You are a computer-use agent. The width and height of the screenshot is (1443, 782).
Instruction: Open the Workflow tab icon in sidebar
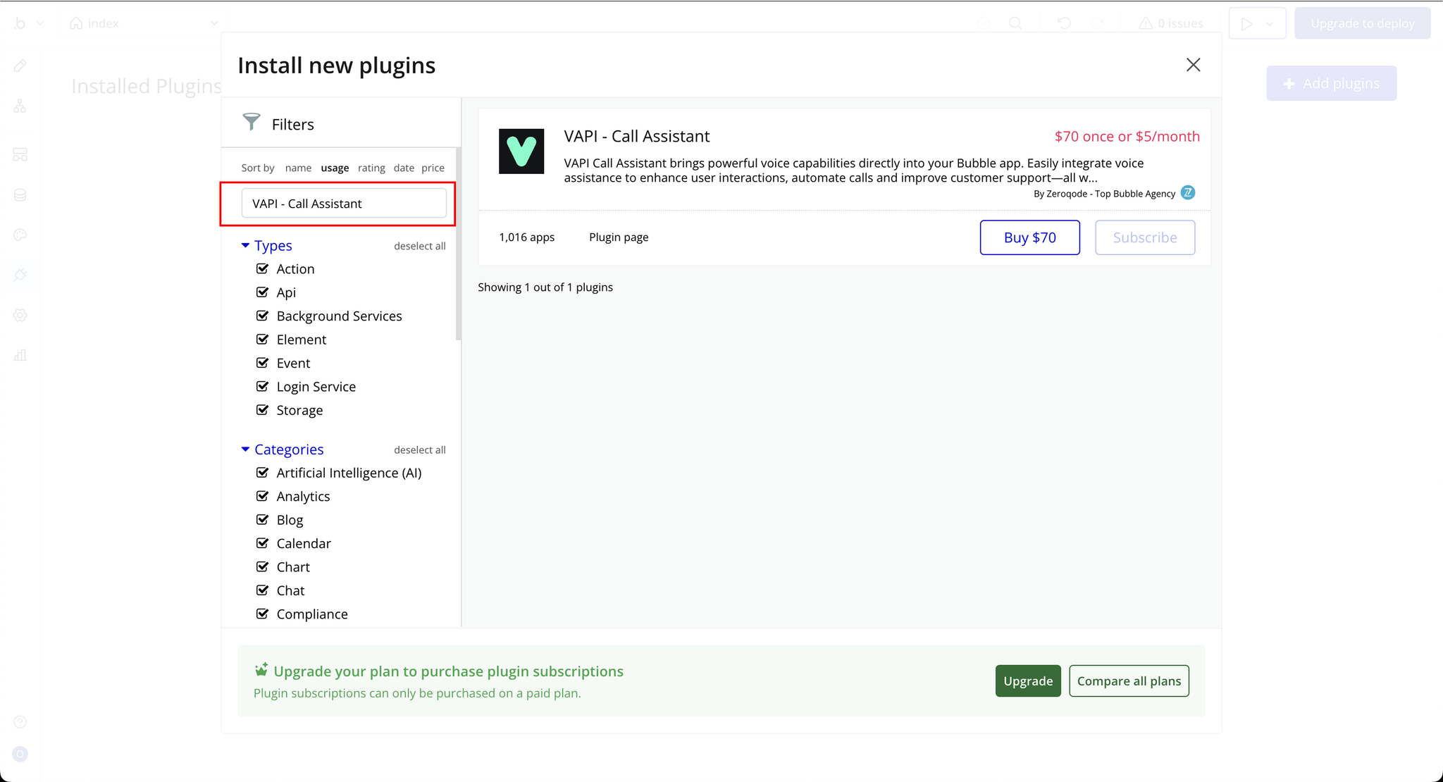coord(20,106)
